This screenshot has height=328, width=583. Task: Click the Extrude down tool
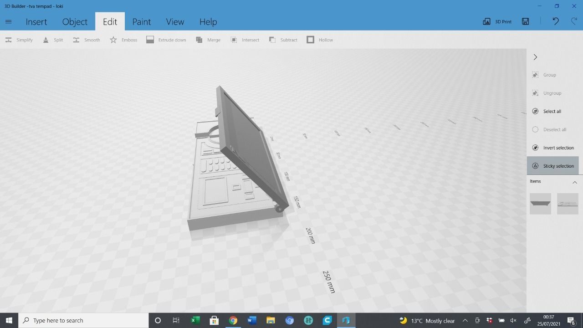click(150, 40)
